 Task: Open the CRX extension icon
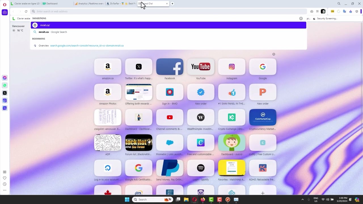coord(333,11)
